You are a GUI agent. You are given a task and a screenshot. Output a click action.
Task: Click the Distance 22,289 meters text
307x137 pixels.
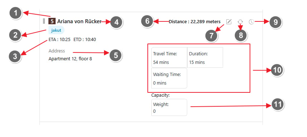195,22
